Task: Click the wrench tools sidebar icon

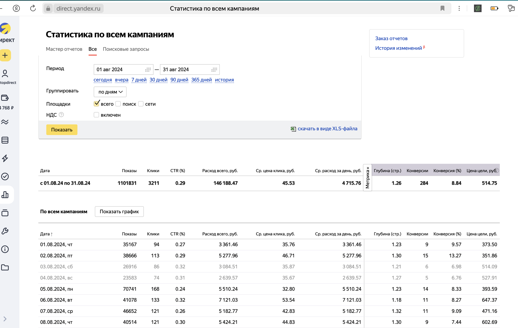Action: (5, 231)
